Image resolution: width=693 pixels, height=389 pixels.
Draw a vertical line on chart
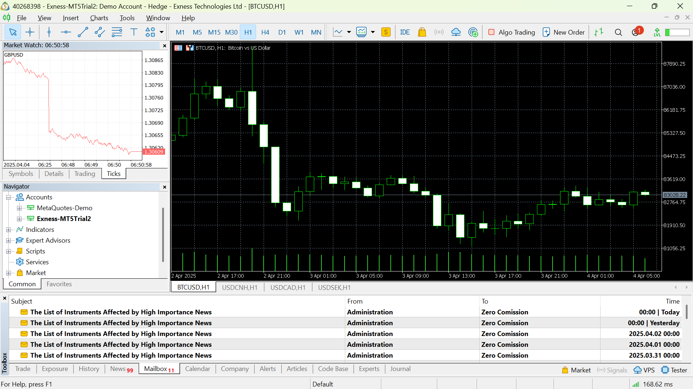pos(49,32)
